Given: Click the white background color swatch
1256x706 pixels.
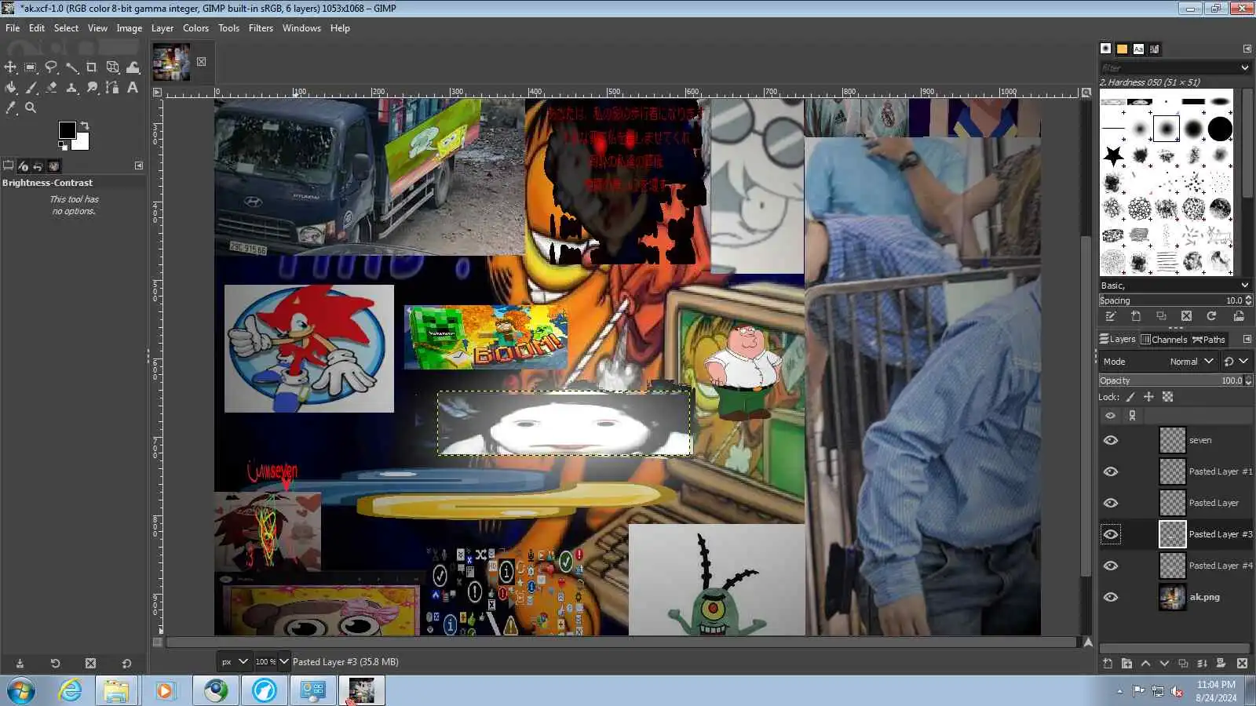Looking at the screenshot, I should click(82, 144).
